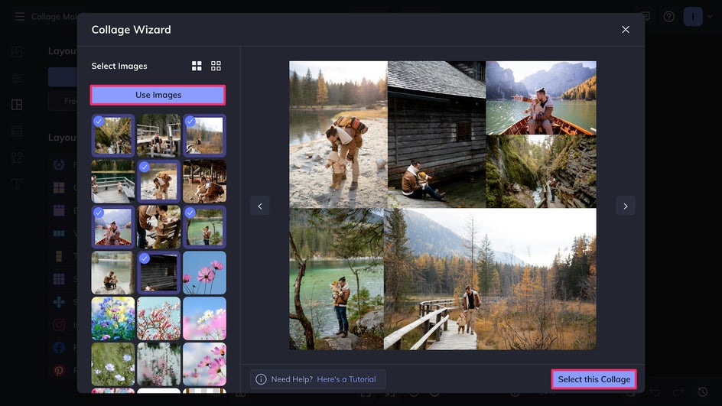Open the help question mark icon
This screenshot has height=406, width=722.
(668, 17)
